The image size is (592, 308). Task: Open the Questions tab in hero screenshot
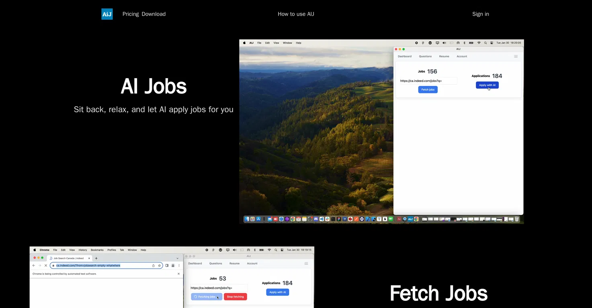pos(425,56)
